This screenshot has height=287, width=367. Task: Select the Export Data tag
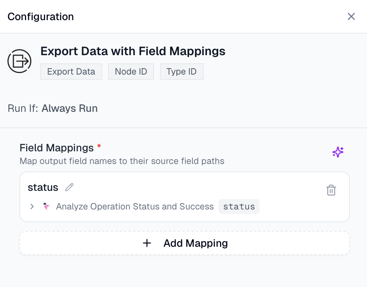(x=71, y=71)
